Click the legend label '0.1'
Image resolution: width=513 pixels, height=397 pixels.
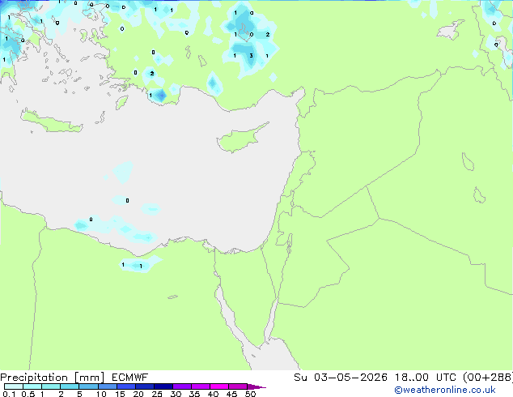[x=9, y=394]
